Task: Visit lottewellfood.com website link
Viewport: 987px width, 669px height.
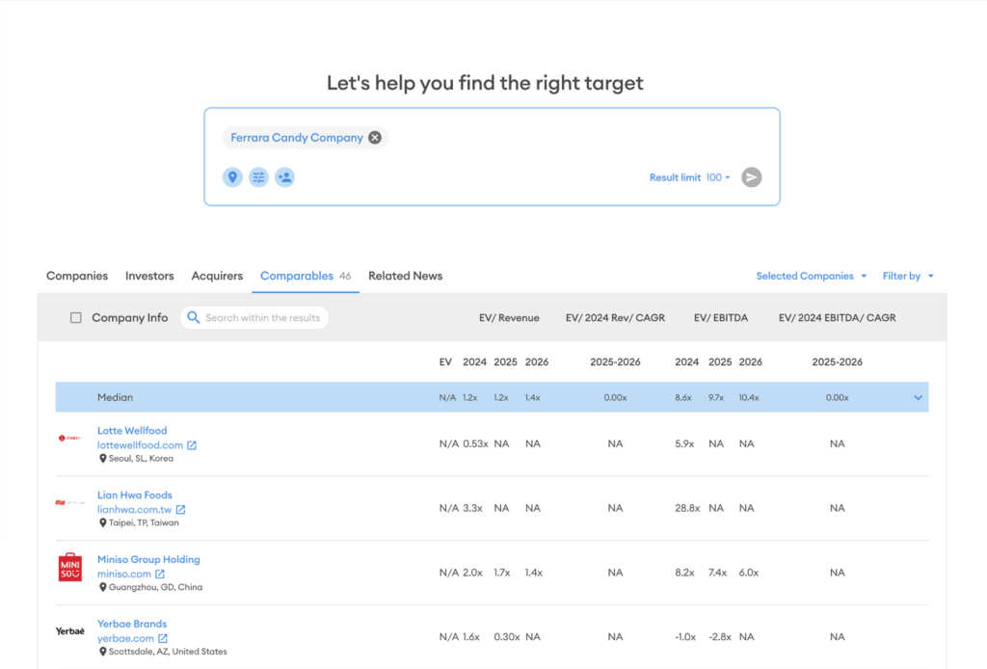Action: coord(141,445)
